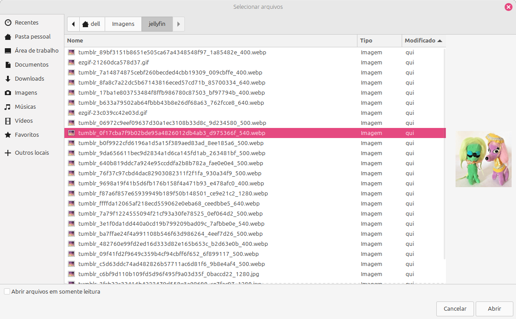Go to Pasta pessoal home folder

pyautogui.click(x=32, y=37)
